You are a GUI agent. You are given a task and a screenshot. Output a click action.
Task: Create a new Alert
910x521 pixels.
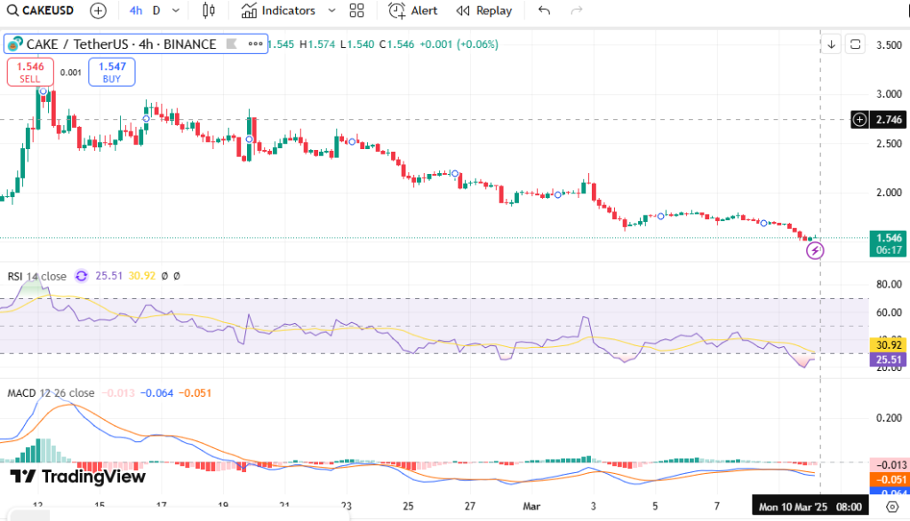(412, 11)
